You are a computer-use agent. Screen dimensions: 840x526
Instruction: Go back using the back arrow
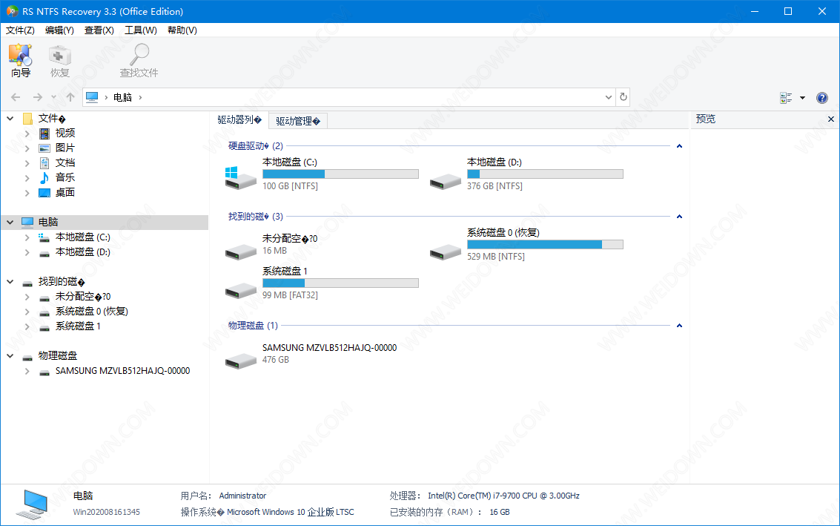click(16, 97)
